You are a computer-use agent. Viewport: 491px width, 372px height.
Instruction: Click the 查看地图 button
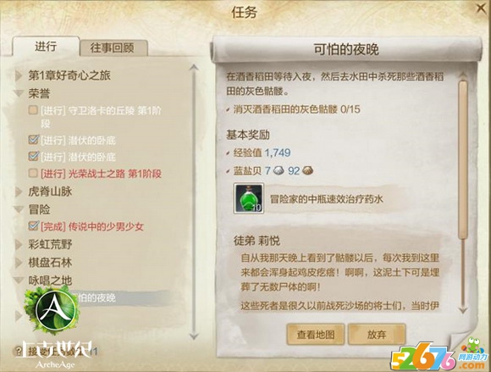[x=315, y=335]
